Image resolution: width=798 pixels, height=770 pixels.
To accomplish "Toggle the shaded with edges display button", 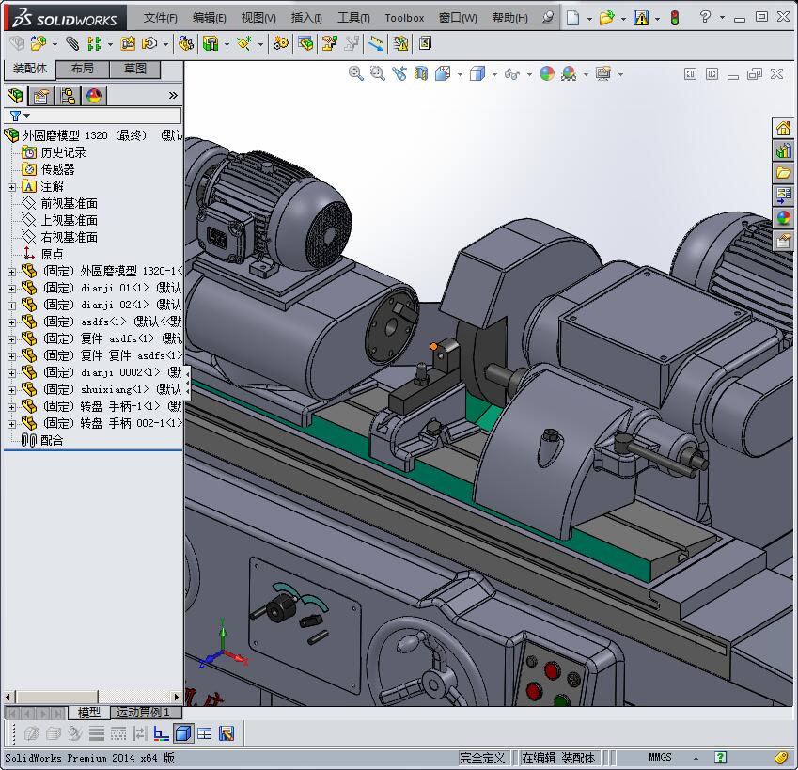I will coord(184,733).
